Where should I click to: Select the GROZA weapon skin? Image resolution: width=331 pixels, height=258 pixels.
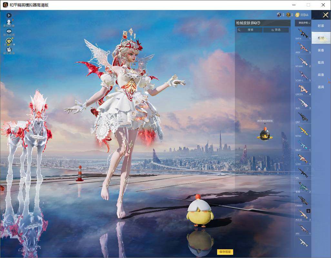pos(303,89)
